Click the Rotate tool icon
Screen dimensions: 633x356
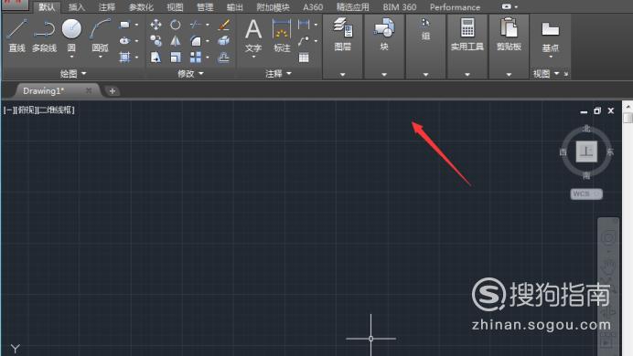point(176,25)
